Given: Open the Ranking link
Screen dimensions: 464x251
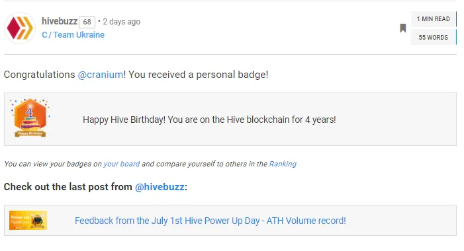Looking at the screenshot, I should 283,164.
